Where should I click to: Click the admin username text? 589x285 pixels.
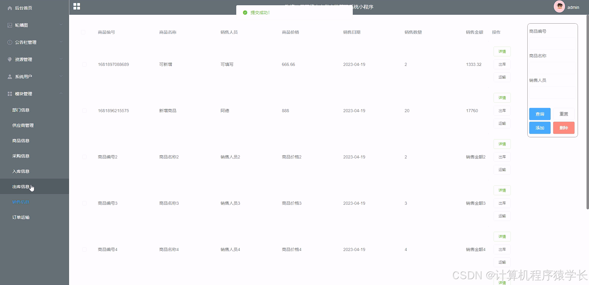tap(573, 7)
